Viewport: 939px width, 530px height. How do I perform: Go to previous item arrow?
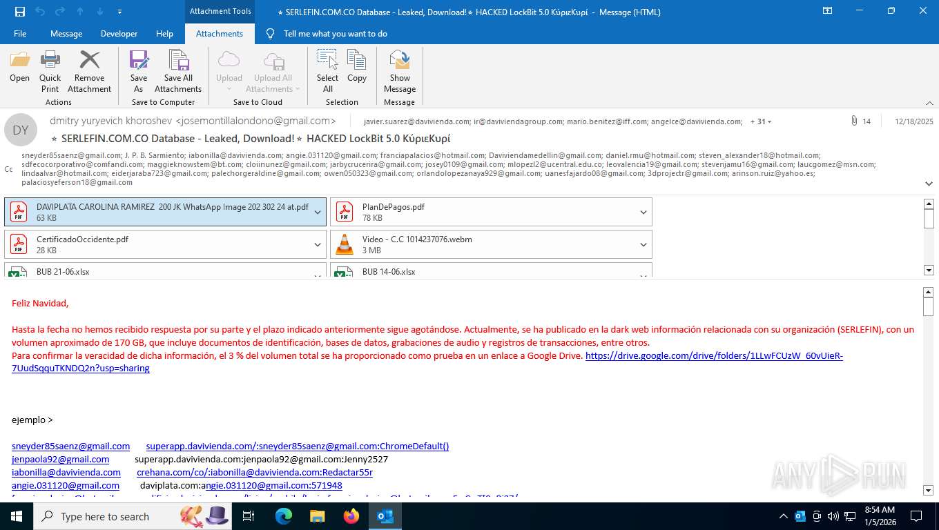[80, 12]
